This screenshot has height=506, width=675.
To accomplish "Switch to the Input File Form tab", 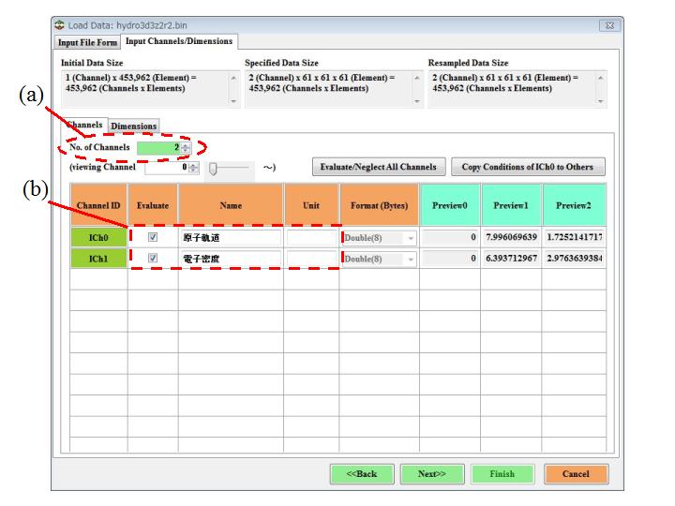I will point(88,42).
